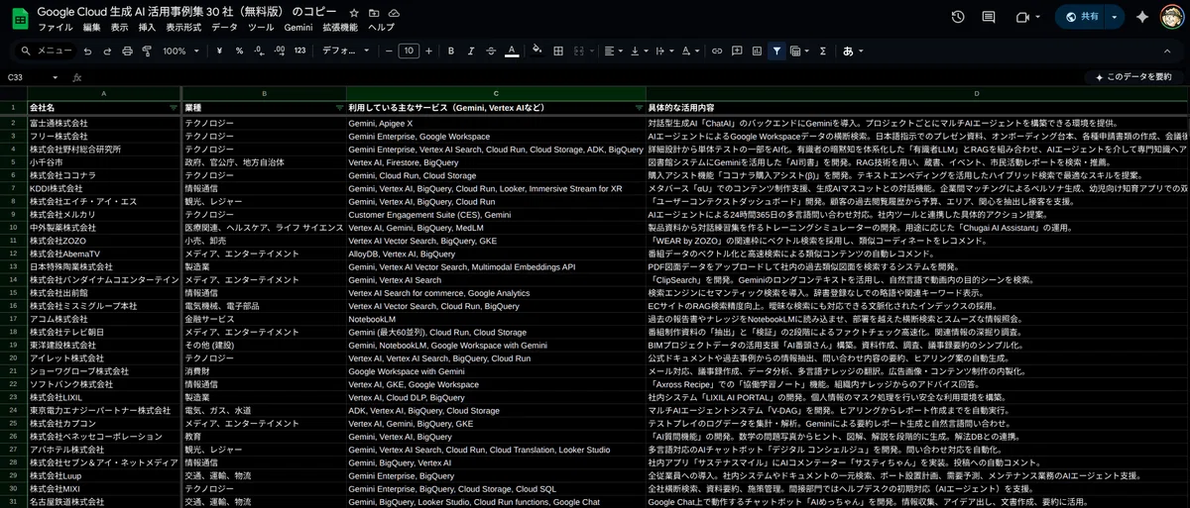Open the comments thread panel
1190x508 pixels.
[989, 17]
